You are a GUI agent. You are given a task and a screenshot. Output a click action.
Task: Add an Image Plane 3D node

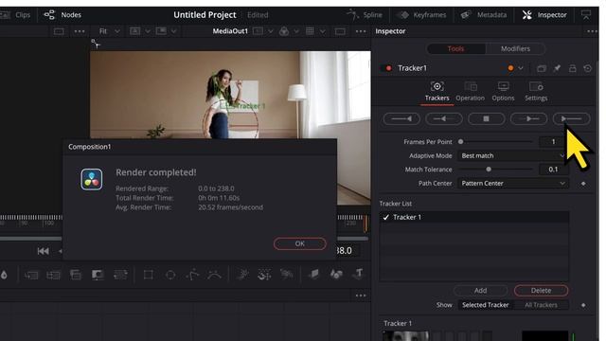pos(313,274)
